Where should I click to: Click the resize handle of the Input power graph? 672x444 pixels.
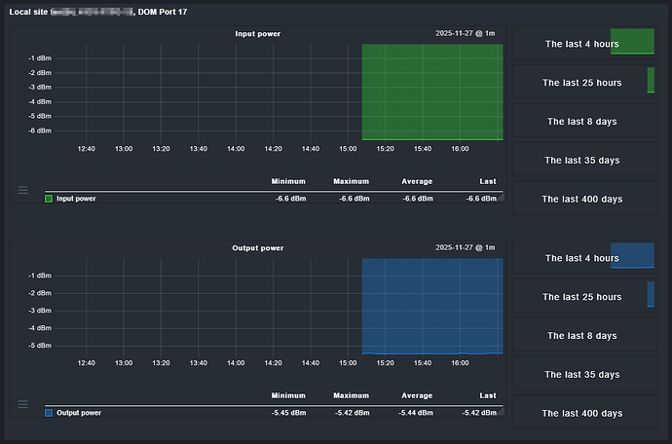point(501,198)
